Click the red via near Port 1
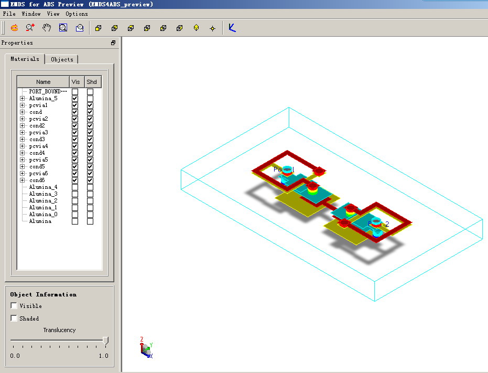Screen dimensions: 488x373 pyautogui.click(x=319, y=171)
